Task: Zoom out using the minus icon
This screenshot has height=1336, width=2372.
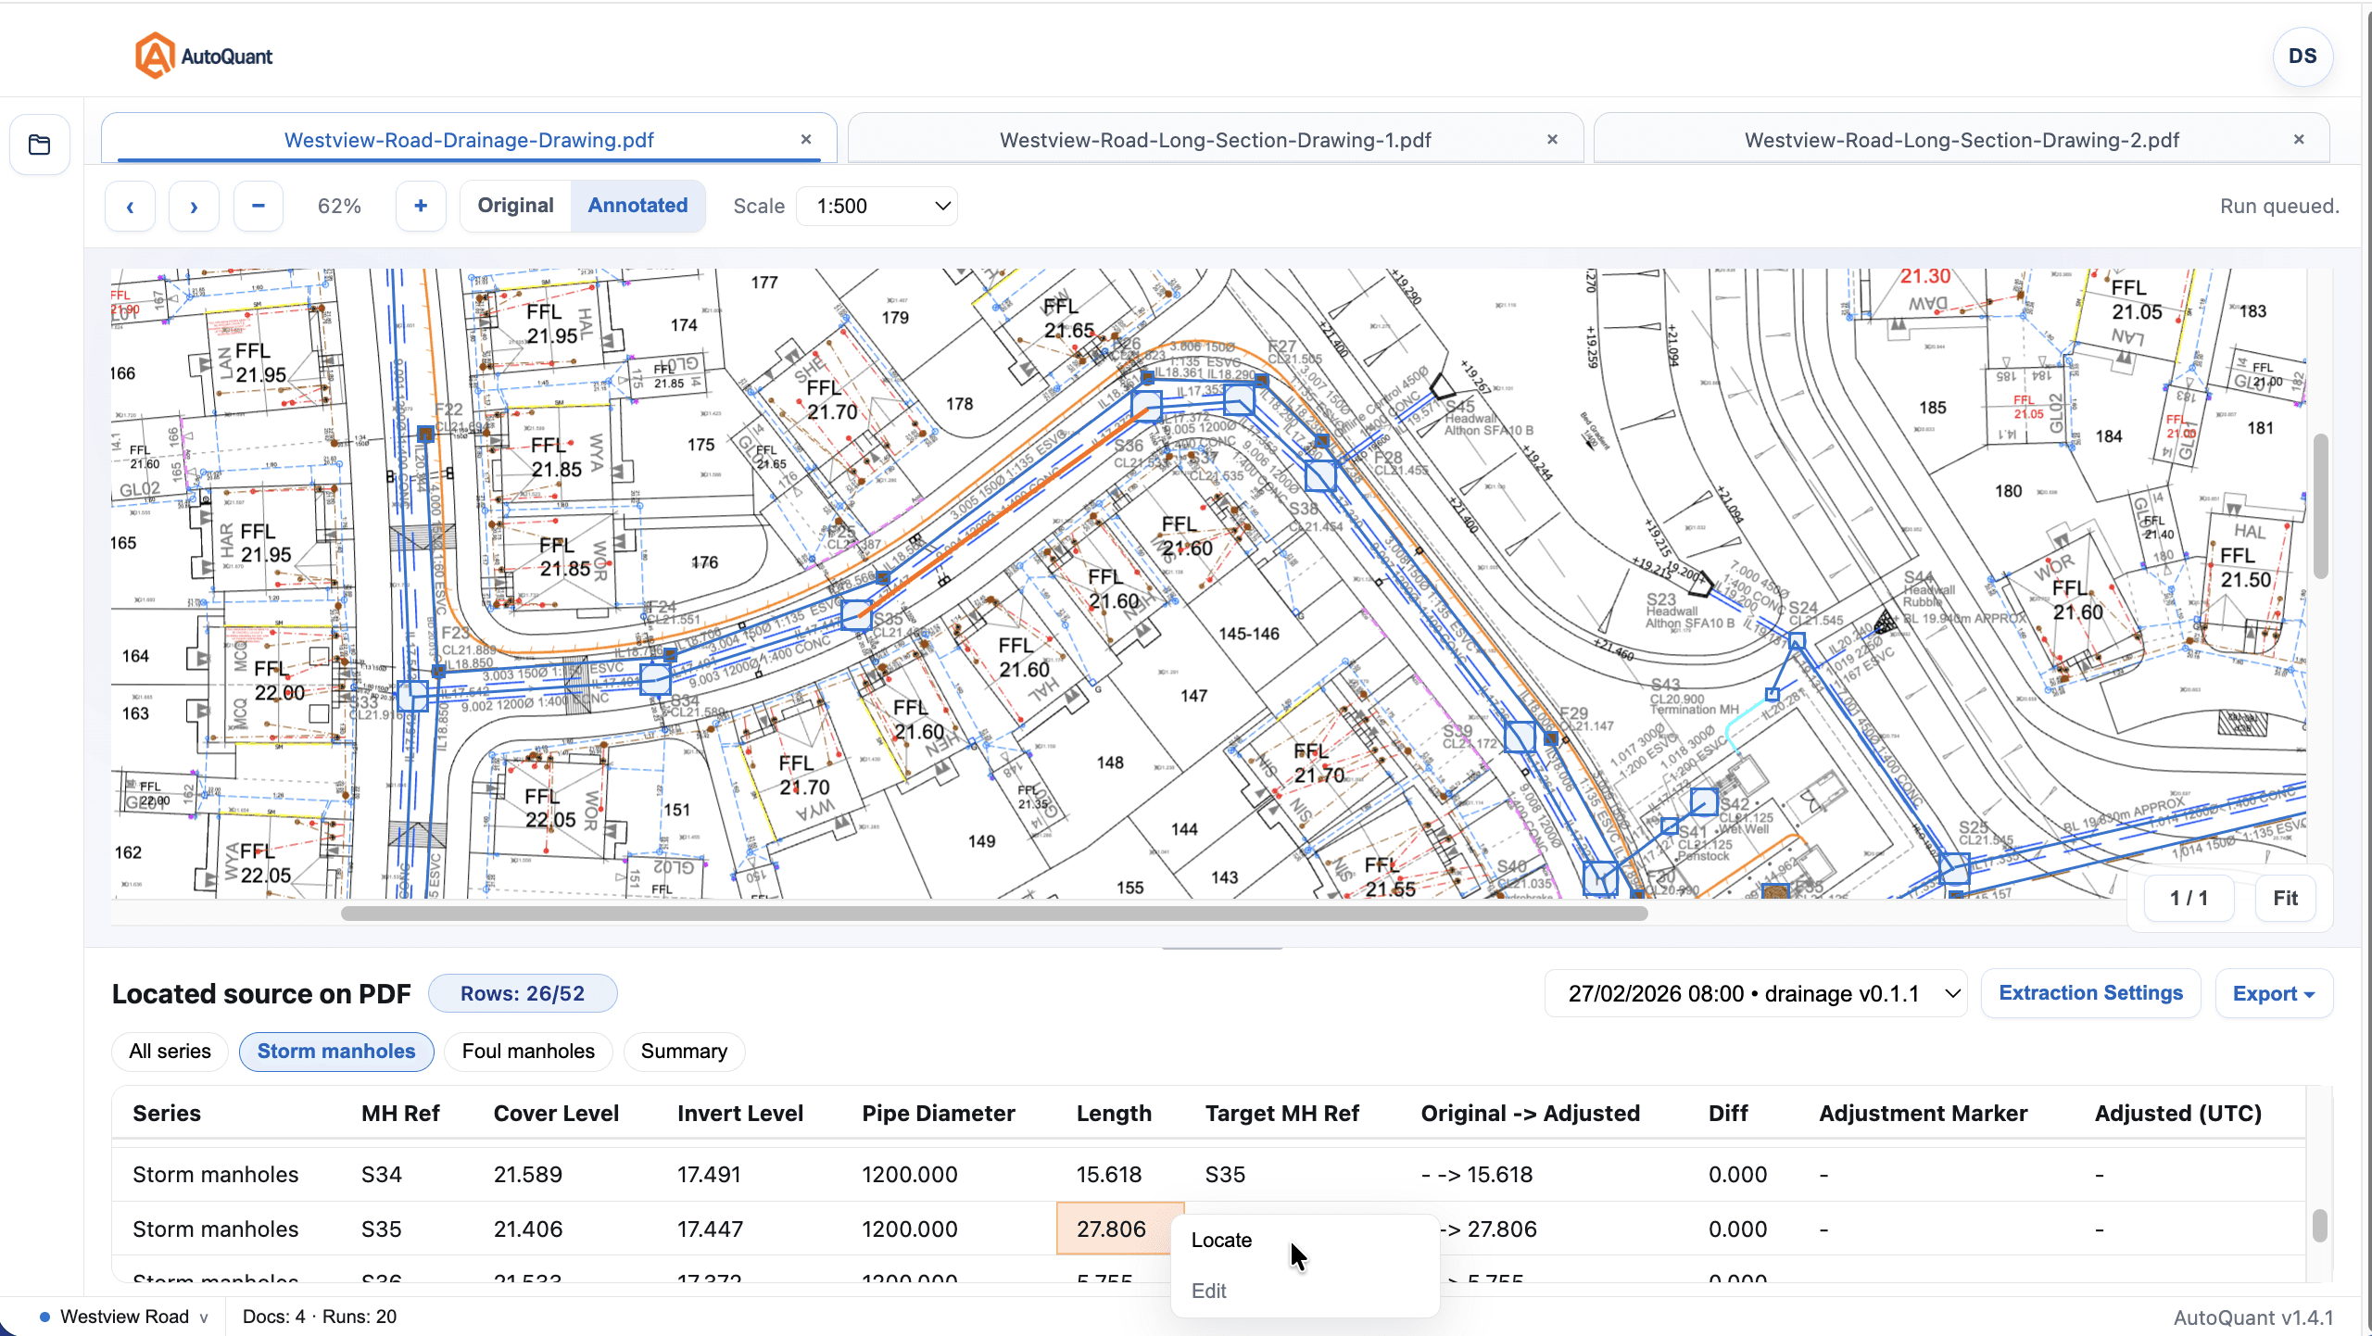Action: click(258, 206)
